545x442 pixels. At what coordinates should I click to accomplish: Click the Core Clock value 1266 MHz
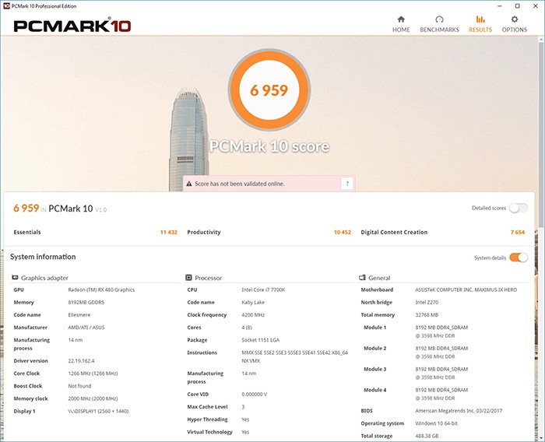(93, 374)
